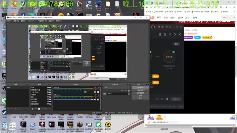Open OBS 设置 settings button

tap(140, 95)
